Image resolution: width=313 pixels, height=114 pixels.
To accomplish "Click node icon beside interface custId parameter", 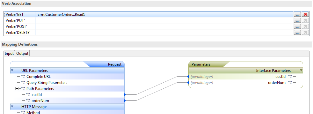I will pos(290,77).
